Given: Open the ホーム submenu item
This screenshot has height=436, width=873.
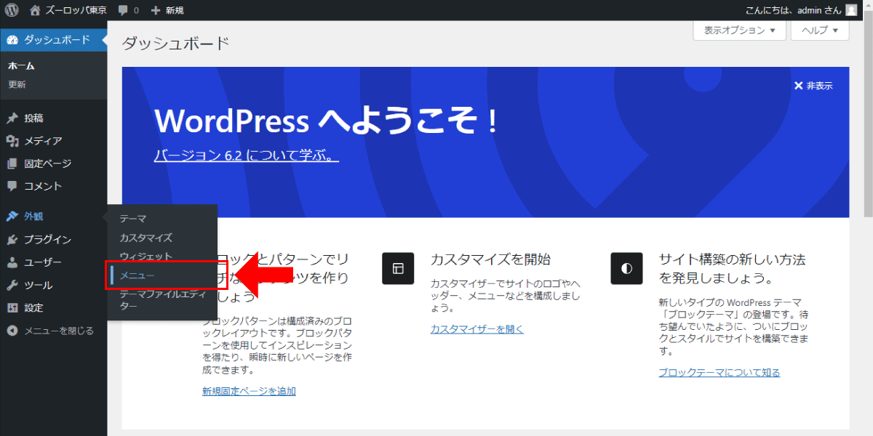Looking at the screenshot, I should [22, 66].
